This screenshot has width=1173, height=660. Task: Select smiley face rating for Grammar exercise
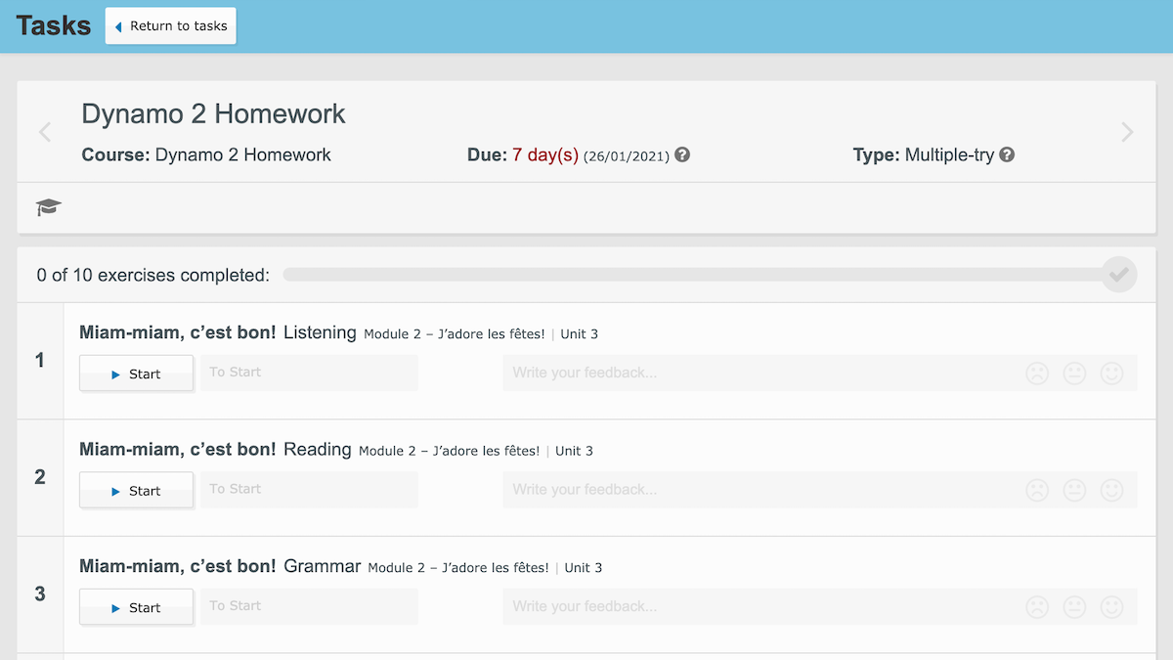[1112, 606]
